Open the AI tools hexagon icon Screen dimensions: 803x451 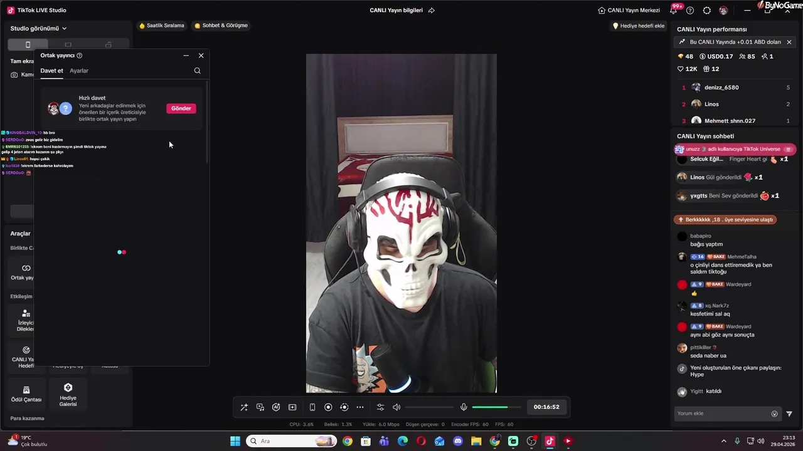pyautogui.click(x=276, y=407)
